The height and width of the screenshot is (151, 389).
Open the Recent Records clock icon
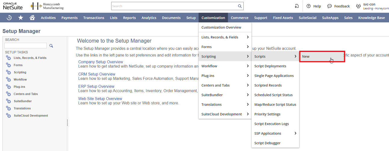click(9, 18)
